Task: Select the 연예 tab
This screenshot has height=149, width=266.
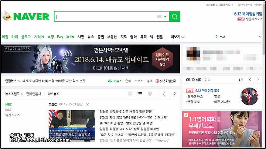Action: click(129, 81)
